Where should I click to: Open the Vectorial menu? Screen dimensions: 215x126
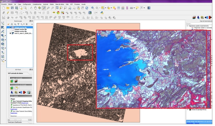coord(46,5)
